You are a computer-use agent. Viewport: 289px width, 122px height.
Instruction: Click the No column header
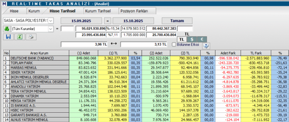click(x=6, y=53)
